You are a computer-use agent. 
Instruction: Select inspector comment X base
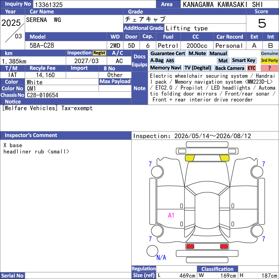(x=13, y=145)
